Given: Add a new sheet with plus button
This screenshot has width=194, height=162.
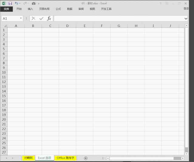Looking at the screenshot, I should click(86, 158).
